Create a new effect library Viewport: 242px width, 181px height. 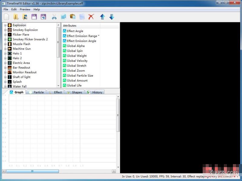[x=6, y=17]
